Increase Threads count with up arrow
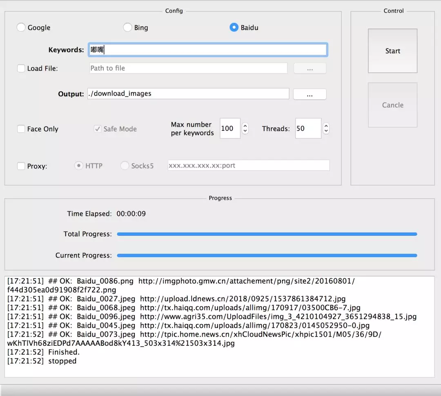441x396 pixels. (x=326, y=126)
